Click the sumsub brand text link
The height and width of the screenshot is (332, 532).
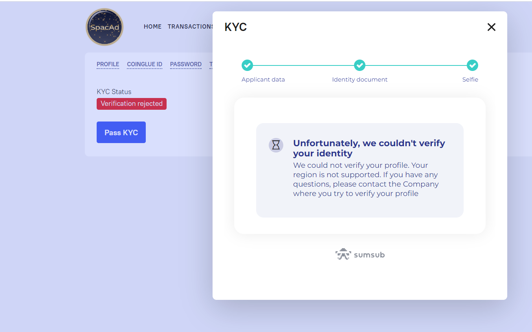tap(369, 255)
